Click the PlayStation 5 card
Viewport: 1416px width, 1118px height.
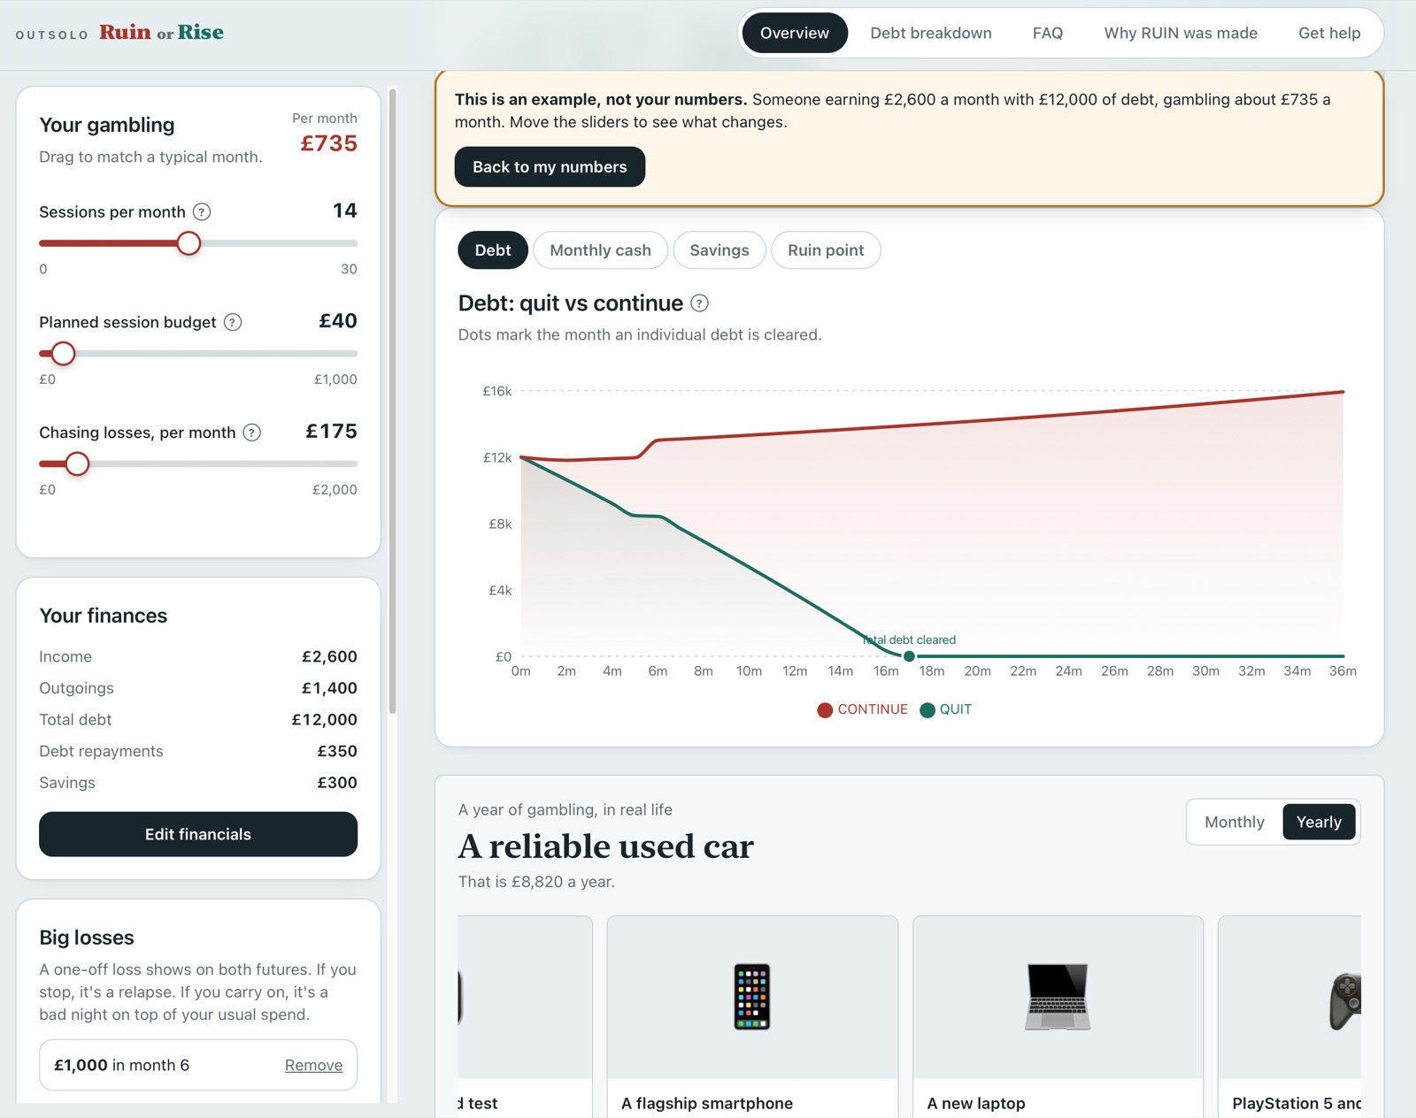point(1289,1017)
